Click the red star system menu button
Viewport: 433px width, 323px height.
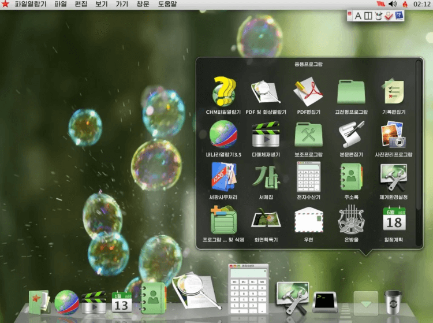(5, 4)
